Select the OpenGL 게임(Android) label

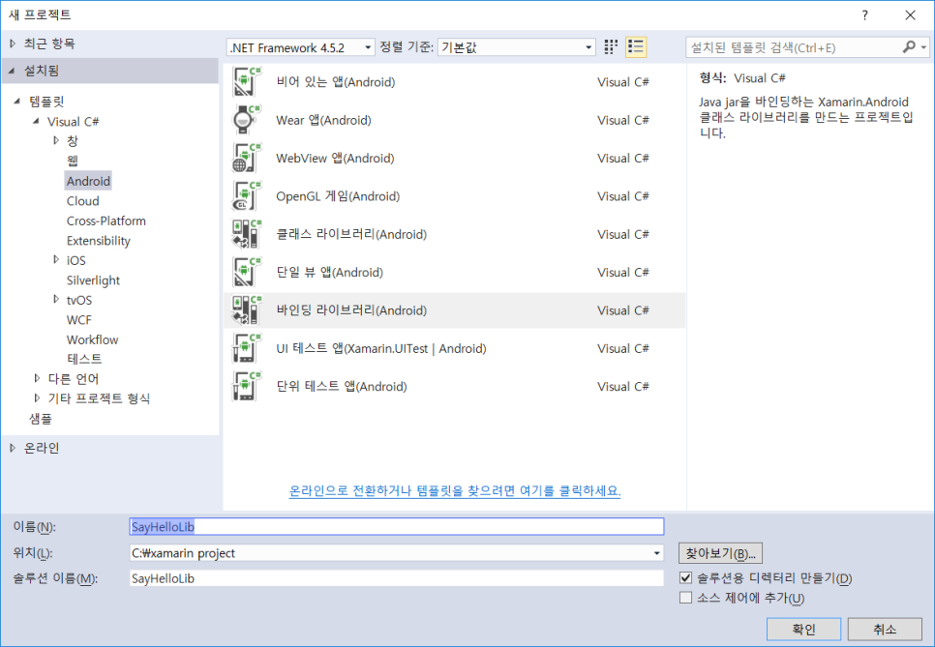(x=338, y=196)
